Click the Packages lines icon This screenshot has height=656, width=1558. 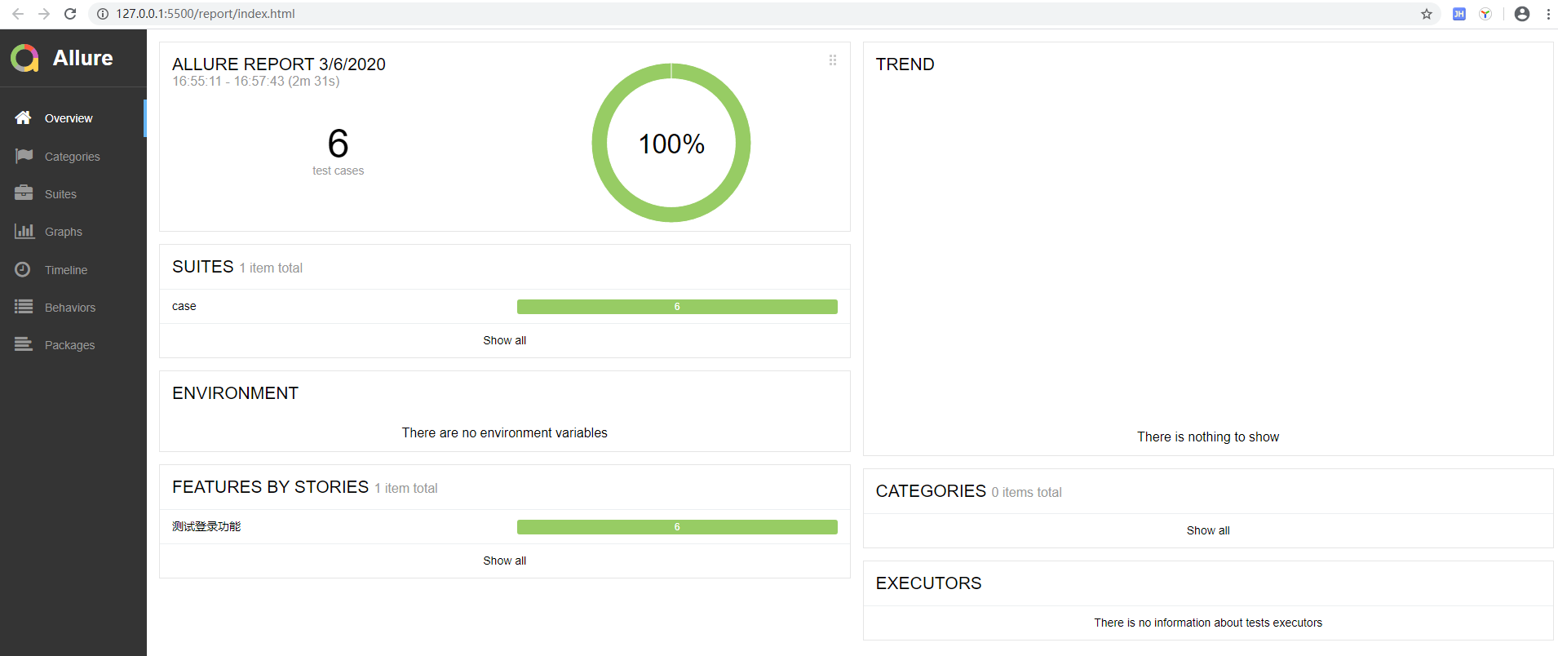pos(24,344)
